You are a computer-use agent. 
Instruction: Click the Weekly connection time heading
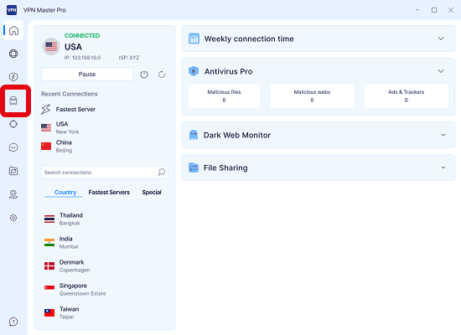click(249, 39)
